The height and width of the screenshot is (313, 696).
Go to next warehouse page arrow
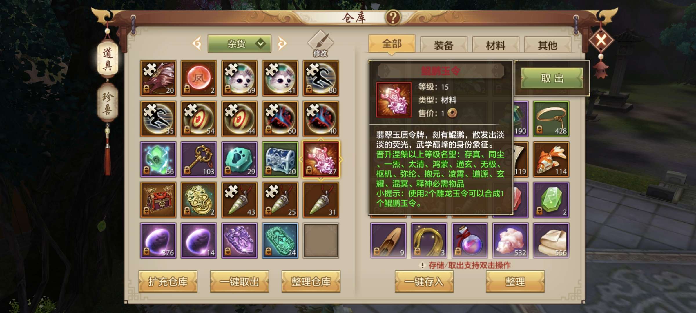click(x=282, y=44)
